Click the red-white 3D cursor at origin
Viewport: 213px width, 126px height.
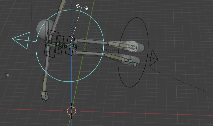tap(71, 111)
